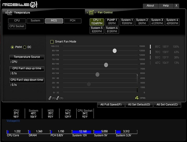Collapse the Temperature section box icon
The image size is (187, 142).
pyautogui.click(x=6, y=13)
